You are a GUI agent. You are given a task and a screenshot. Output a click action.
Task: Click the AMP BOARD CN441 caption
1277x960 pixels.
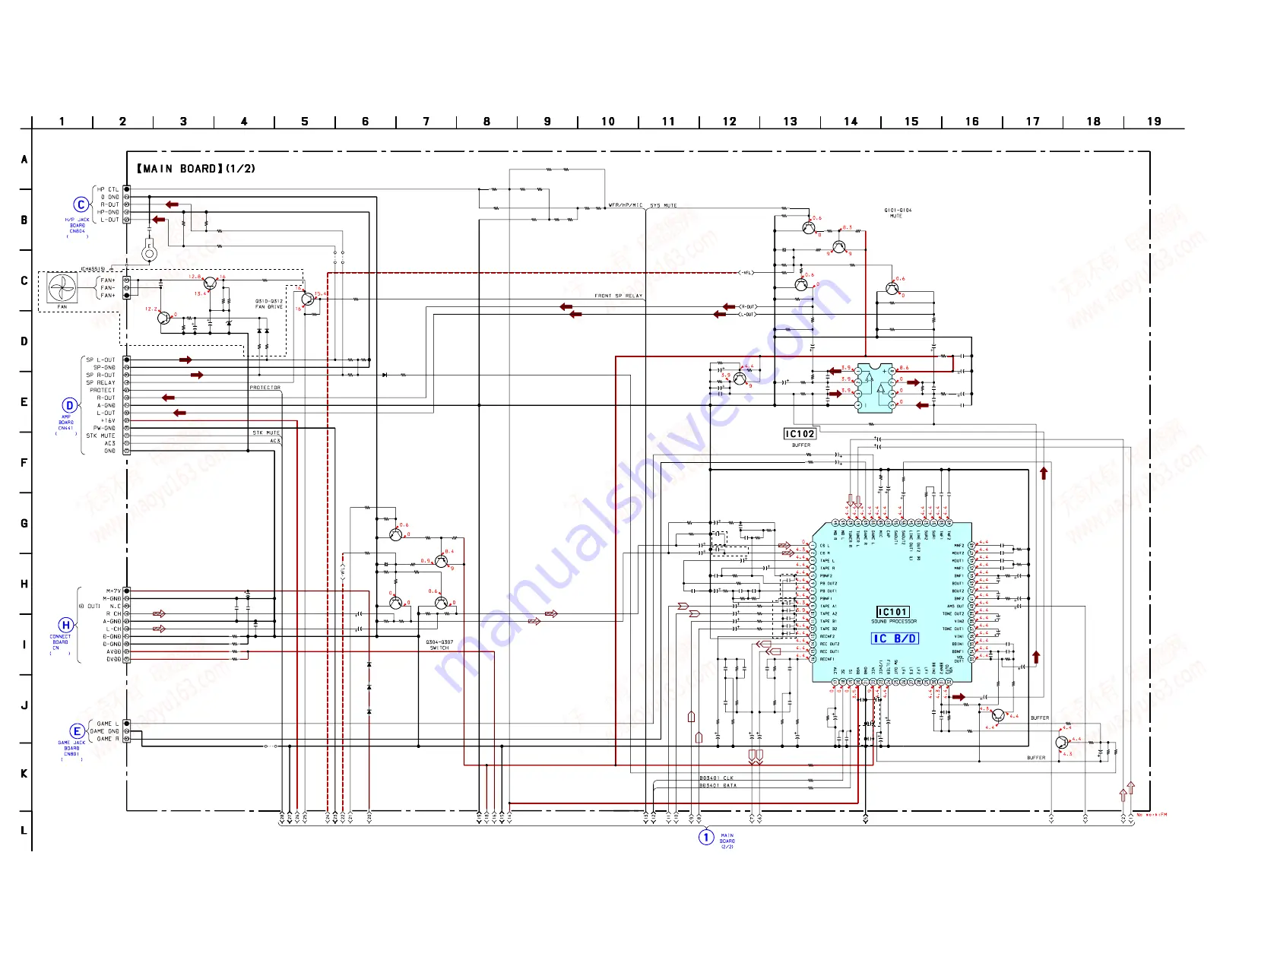click(66, 422)
